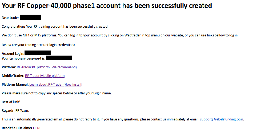This screenshot has width=269, height=134.
Task: Click the email heading about RF Copper-40,000 account
Action: click(107, 6)
